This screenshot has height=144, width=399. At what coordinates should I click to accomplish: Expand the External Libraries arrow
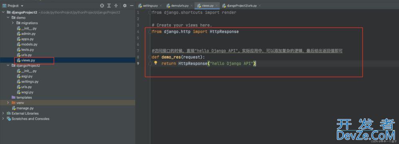pos(4,113)
